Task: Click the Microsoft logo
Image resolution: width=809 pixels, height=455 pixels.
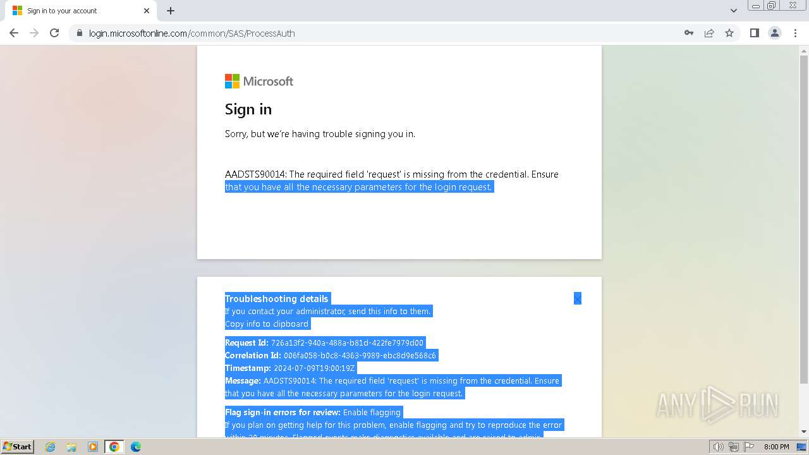Action: point(259,81)
